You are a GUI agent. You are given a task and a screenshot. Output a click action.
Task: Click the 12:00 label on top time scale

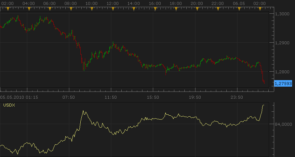point(113,4)
